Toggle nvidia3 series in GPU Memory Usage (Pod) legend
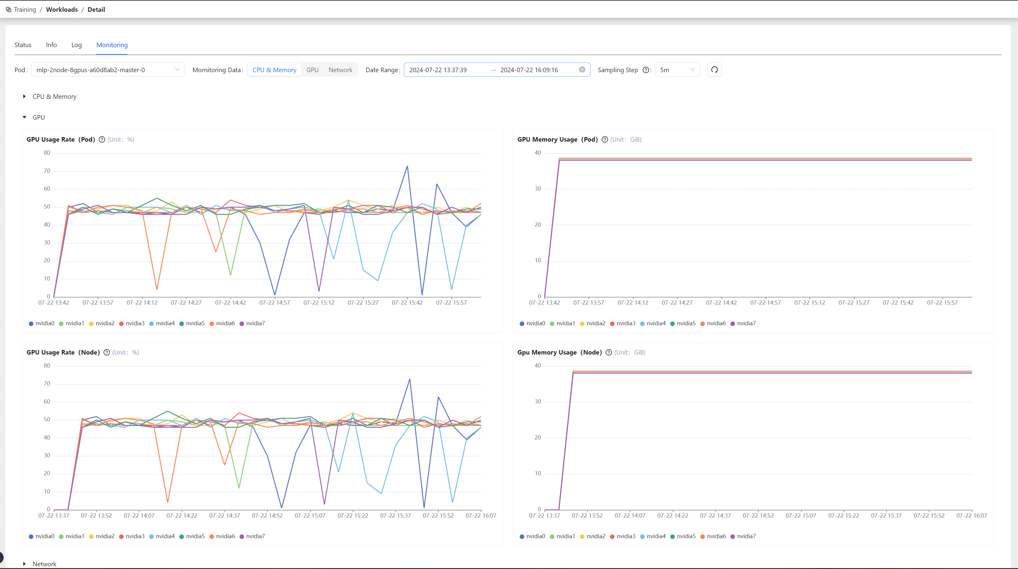Image resolution: width=1018 pixels, height=569 pixels. pos(623,323)
